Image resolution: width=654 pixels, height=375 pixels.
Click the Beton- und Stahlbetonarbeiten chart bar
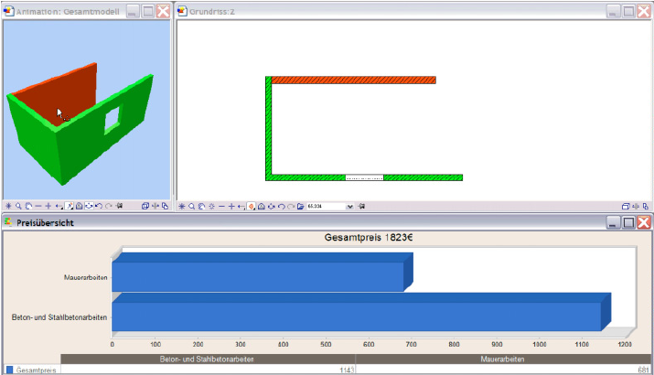point(356,316)
